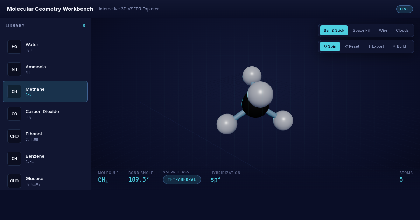Click the LIBRARY panel header
This screenshot has height=220, width=420.
tap(15, 25)
